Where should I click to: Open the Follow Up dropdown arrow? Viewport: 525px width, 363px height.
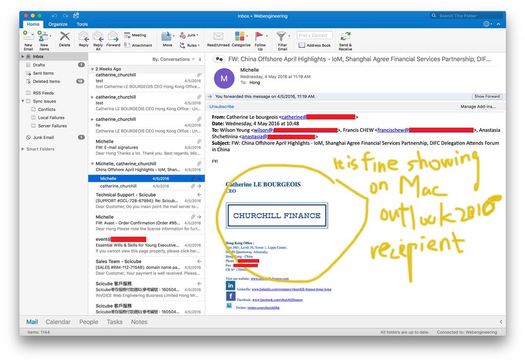point(267,36)
